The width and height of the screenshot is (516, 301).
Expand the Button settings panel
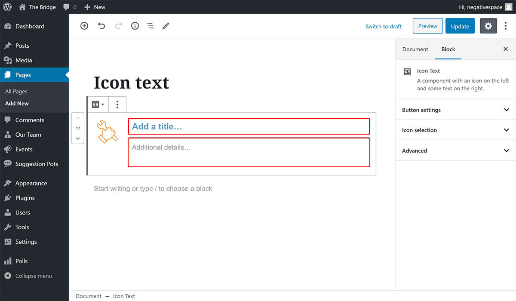pos(455,110)
